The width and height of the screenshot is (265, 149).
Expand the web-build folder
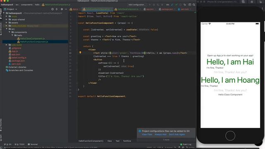click(x=7, y=45)
